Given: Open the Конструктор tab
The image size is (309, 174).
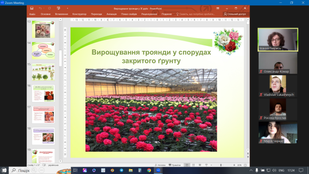Looking at the screenshot, I should 79,14.
